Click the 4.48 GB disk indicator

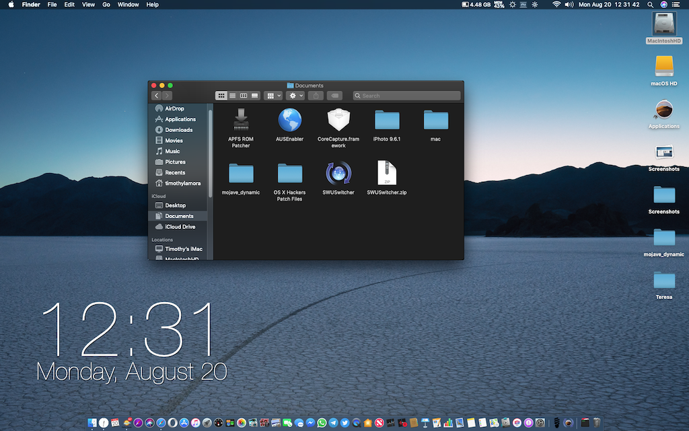[476, 5]
